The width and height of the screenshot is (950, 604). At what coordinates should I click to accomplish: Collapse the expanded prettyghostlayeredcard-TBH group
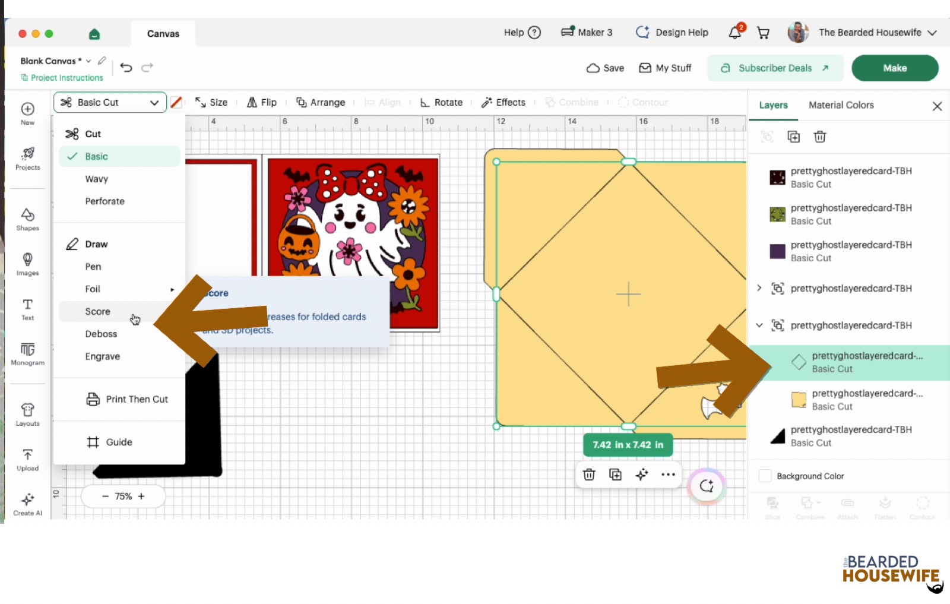[x=759, y=325]
